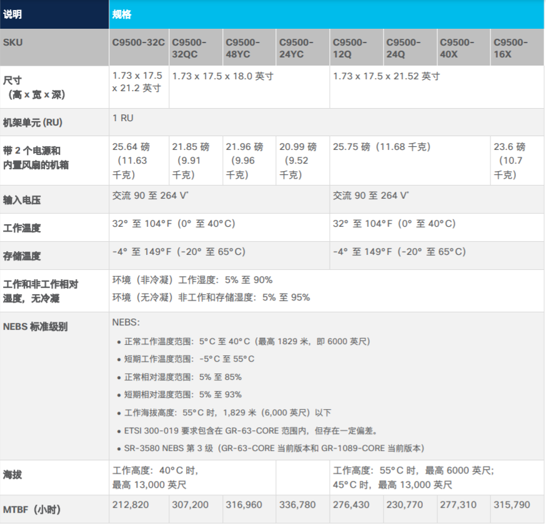
Task: Select the MTBF value 276,430
Action: 351,505
